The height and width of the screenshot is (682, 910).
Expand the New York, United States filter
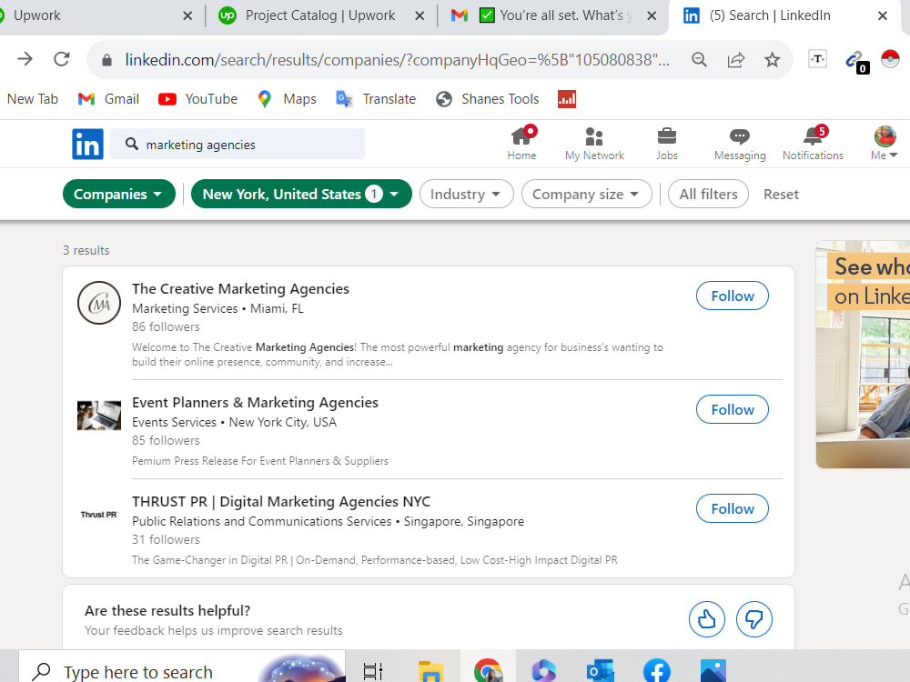point(301,194)
